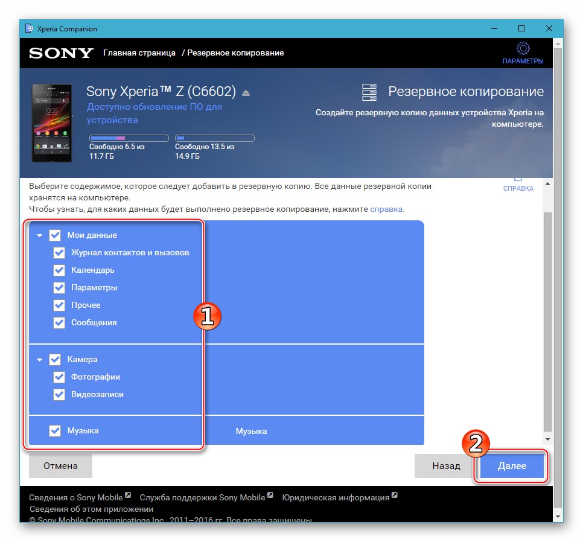Uncheck the Календарь checkbox

[x=59, y=270]
